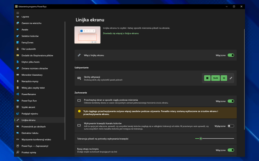The width and height of the screenshot is (259, 161).
Task: Click the Zmiana rozmiaru obrazów icon
Action: pos(18,68)
